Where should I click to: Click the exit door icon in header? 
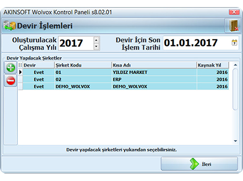point(233,26)
